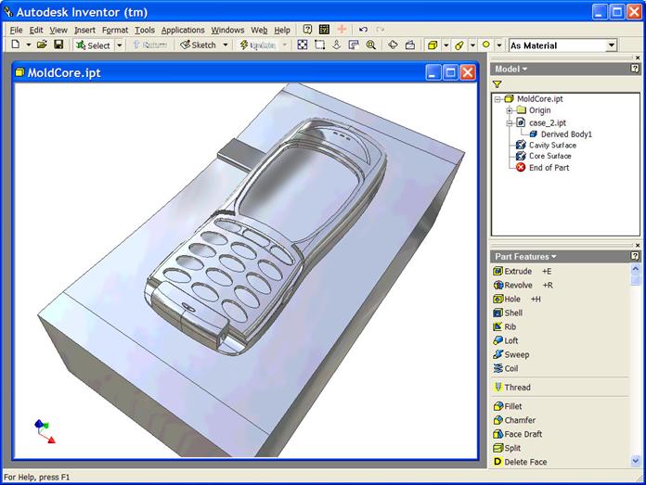Image resolution: width=646 pixels, height=485 pixels.
Task: Expand the Origin folder node
Action: tap(510, 110)
